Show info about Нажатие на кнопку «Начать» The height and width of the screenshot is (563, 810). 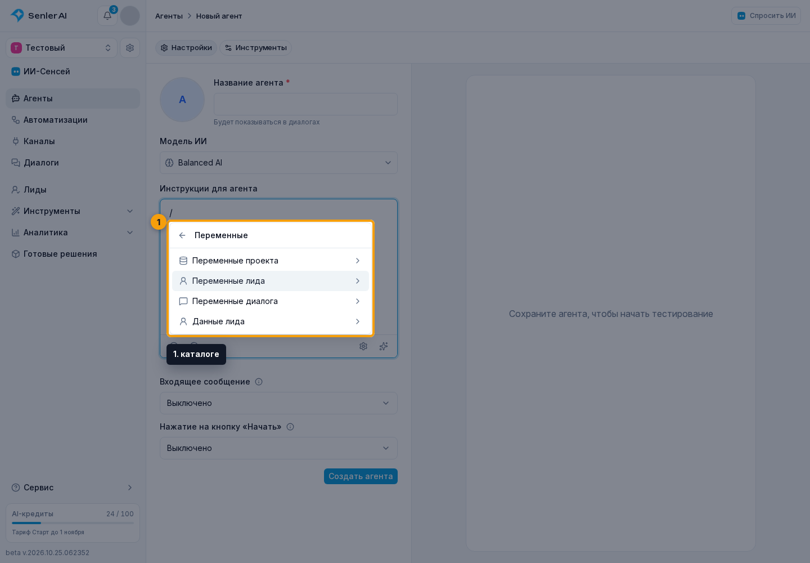pyautogui.click(x=290, y=427)
